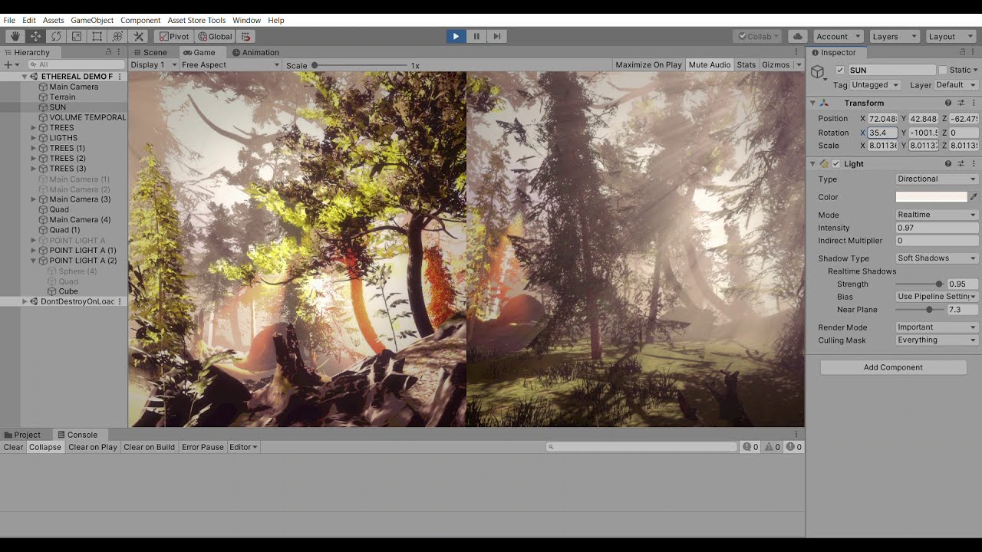Click the grid snapping icon next to Global

pos(245,36)
